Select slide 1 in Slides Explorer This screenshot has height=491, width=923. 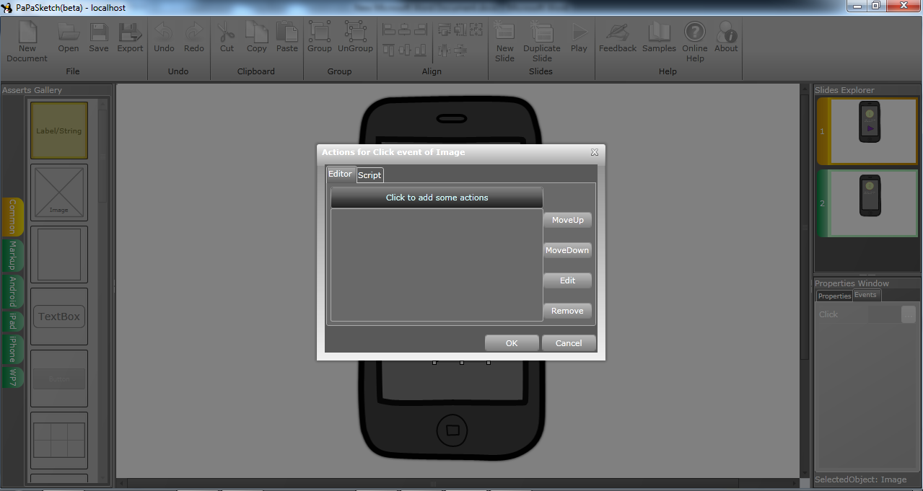pyautogui.click(x=869, y=131)
